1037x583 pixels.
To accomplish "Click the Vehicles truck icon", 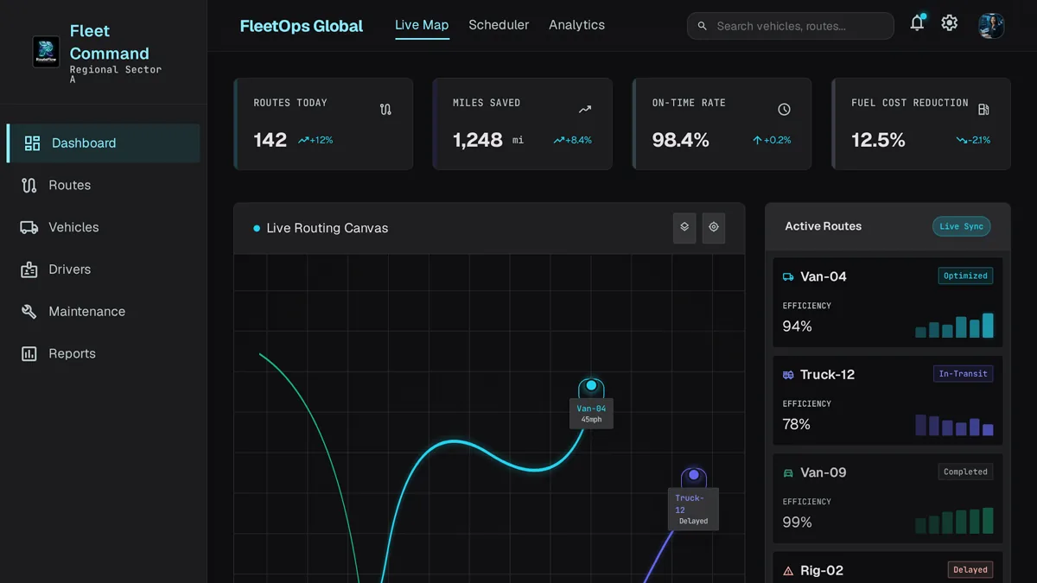I will click(x=29, y=227).
